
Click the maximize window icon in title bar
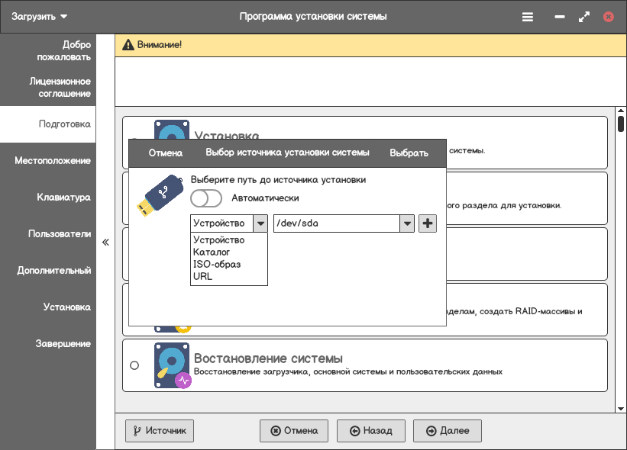584,16
